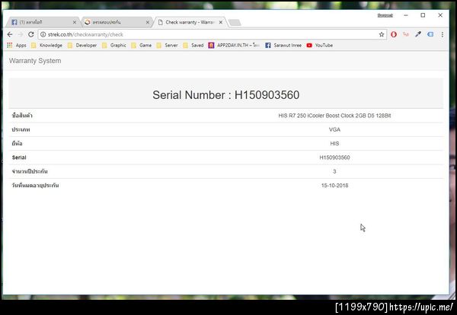Click the Serial row label
The height and width of the screenshot is (315, 457).
coord(19,157)
